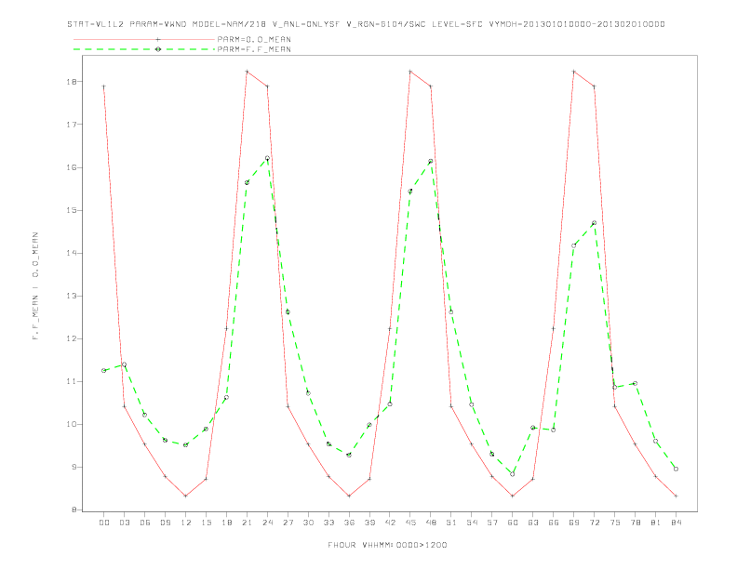
Task: Click x-axis tick label 69
Action: click(x=574, y=523)
